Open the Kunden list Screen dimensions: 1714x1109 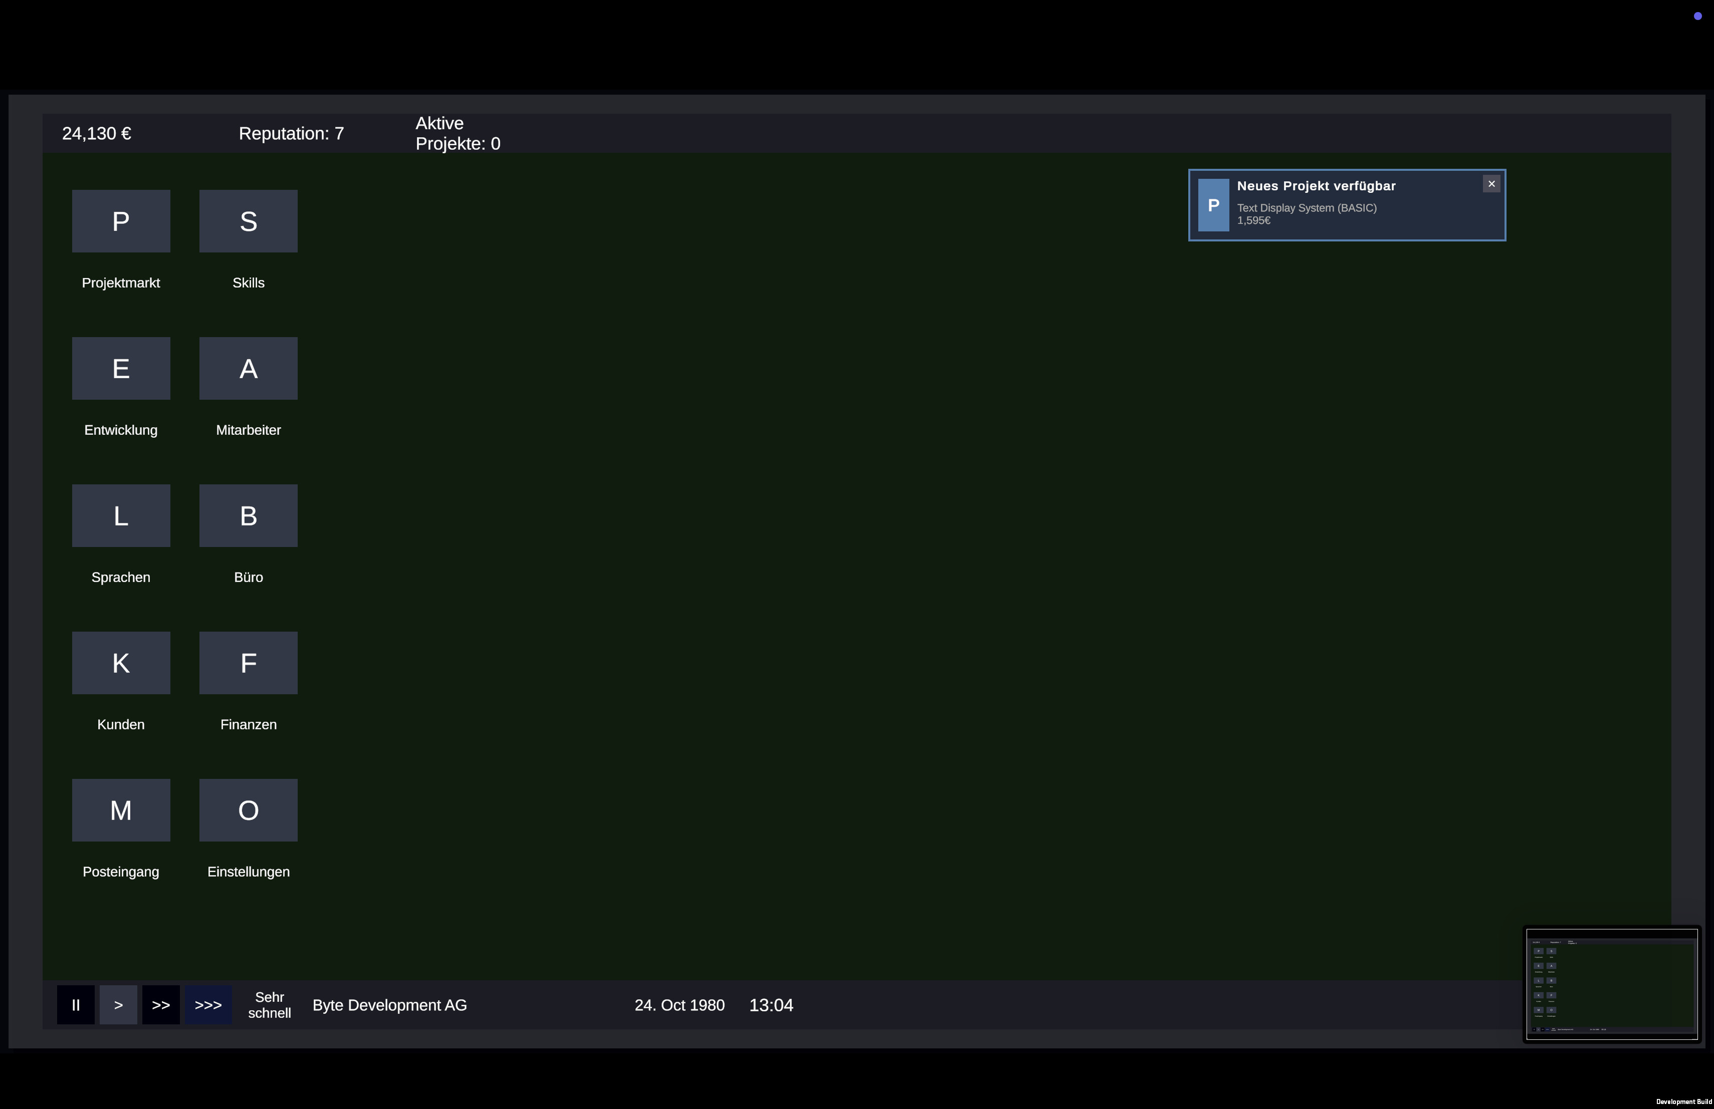(120, 663)
